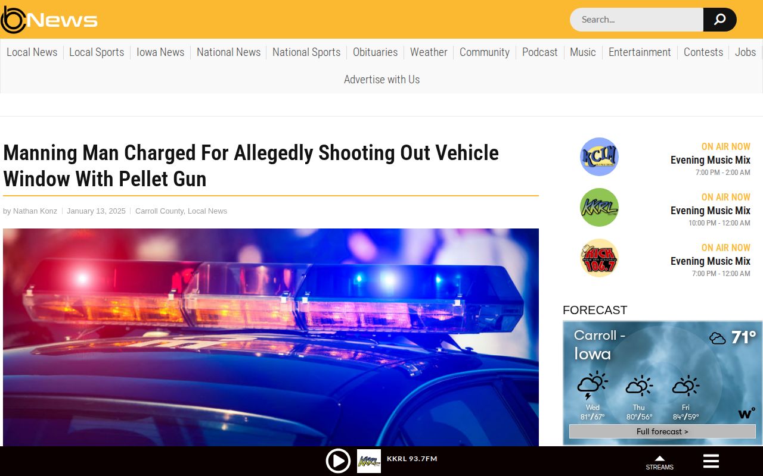Viewport: 763px width, 476px height.
Task: Go to Iowa News section
Action: (x=160, y=52)
